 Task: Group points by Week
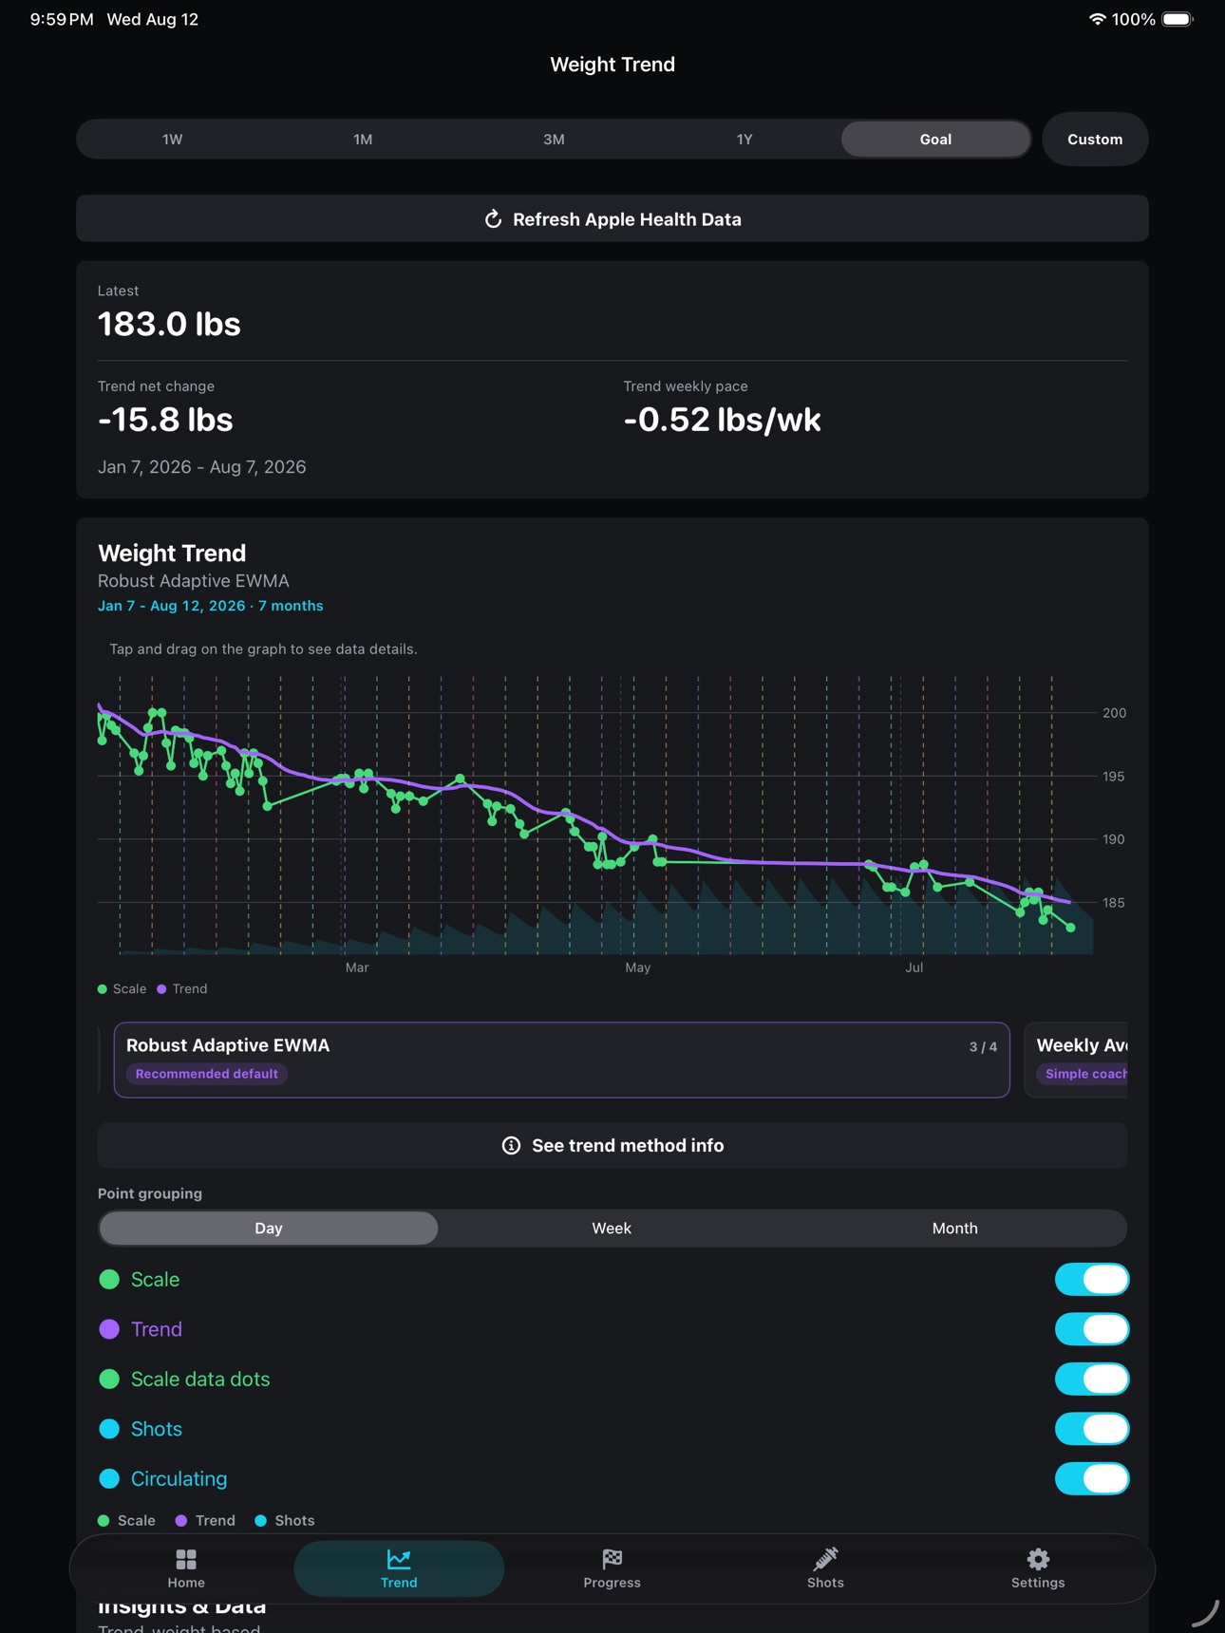coord(612,1229)
